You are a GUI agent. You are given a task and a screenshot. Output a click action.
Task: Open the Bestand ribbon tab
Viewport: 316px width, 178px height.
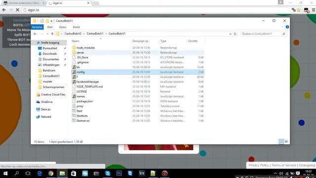[x=37, y=27]
